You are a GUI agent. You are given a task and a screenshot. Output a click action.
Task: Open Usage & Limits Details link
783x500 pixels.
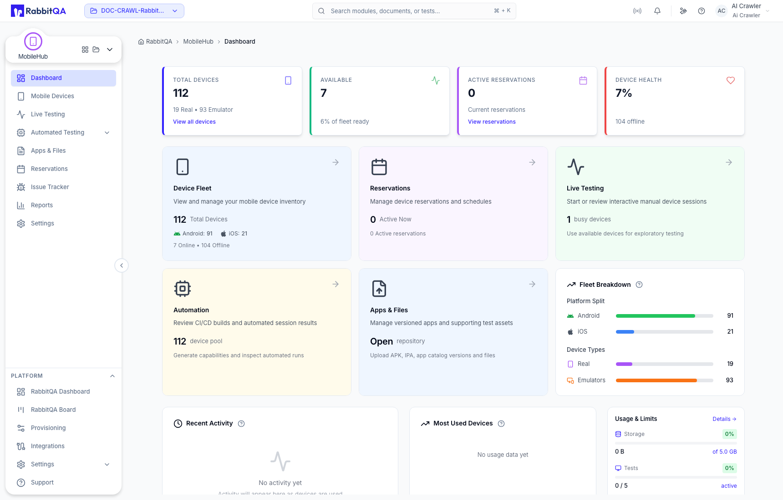click(x=724, y=419)
